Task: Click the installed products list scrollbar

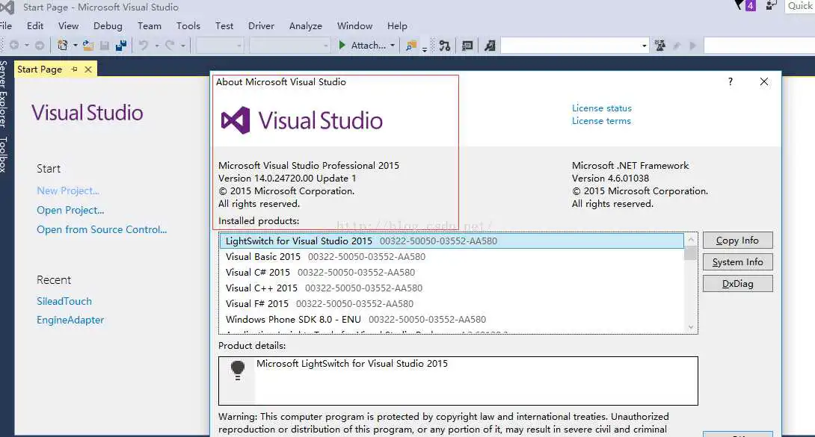Action: 690,284
